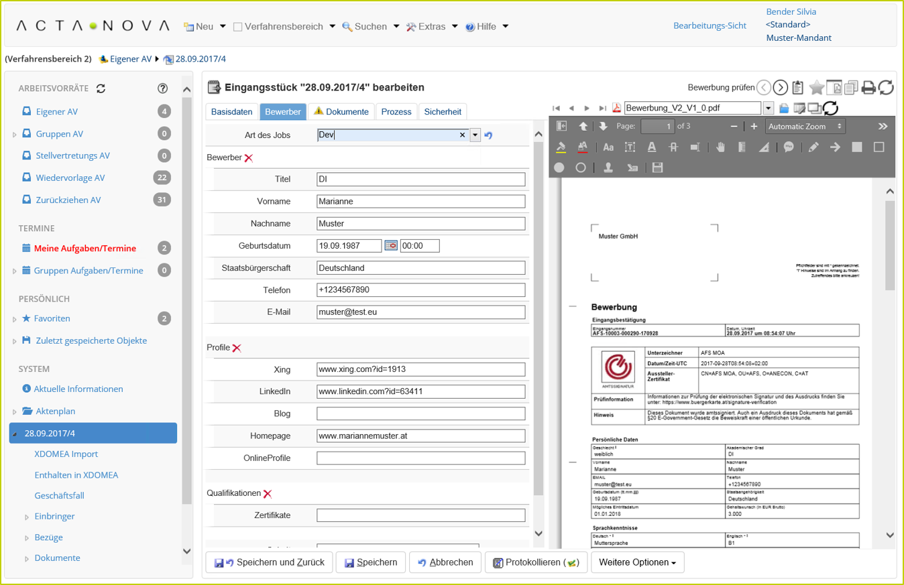Viewport: 904px width, 585px height.
Task: Add to favorites with the star icon
Action: pyautogui.click(x=816, y=88)
